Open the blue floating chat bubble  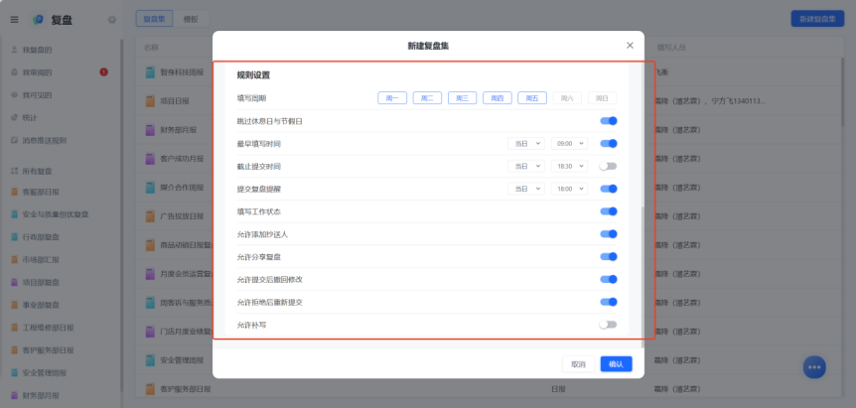(814, 367)
